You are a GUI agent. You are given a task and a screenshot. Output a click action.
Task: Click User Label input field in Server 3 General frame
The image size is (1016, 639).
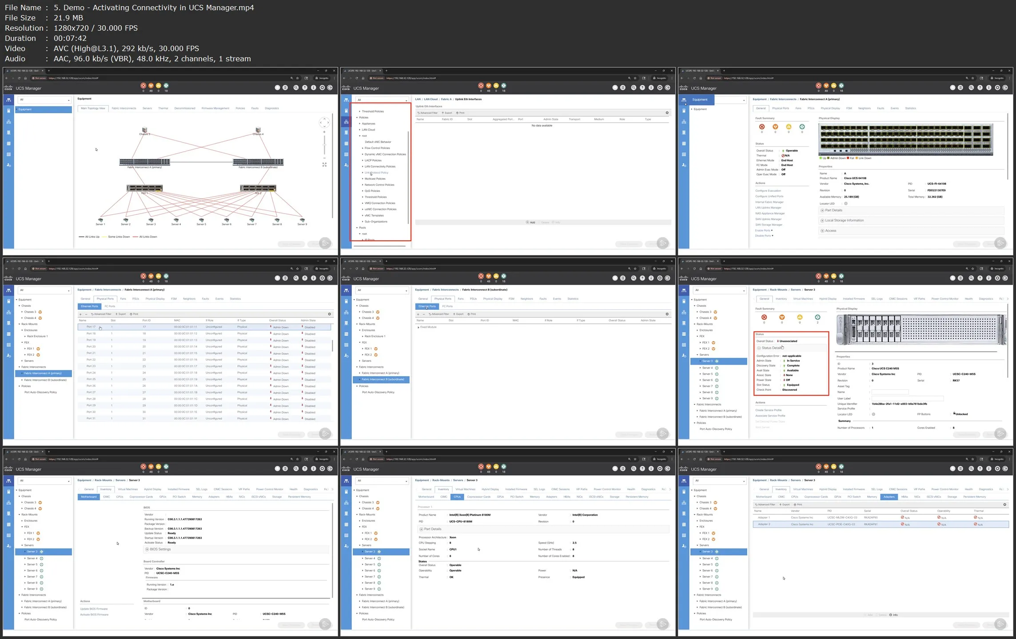coord(907,398)
